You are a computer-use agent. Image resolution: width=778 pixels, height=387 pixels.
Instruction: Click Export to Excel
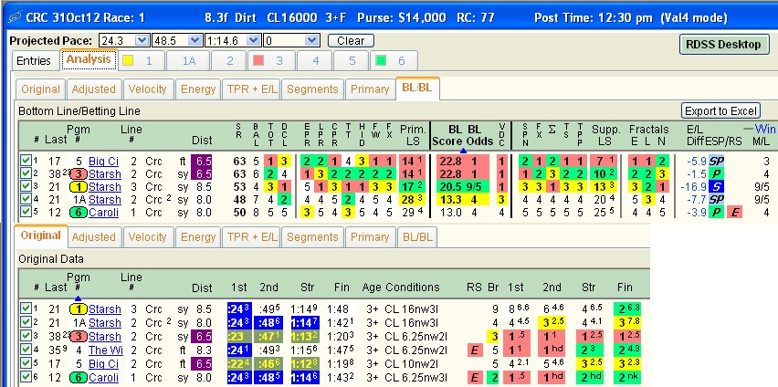(720, 110)
